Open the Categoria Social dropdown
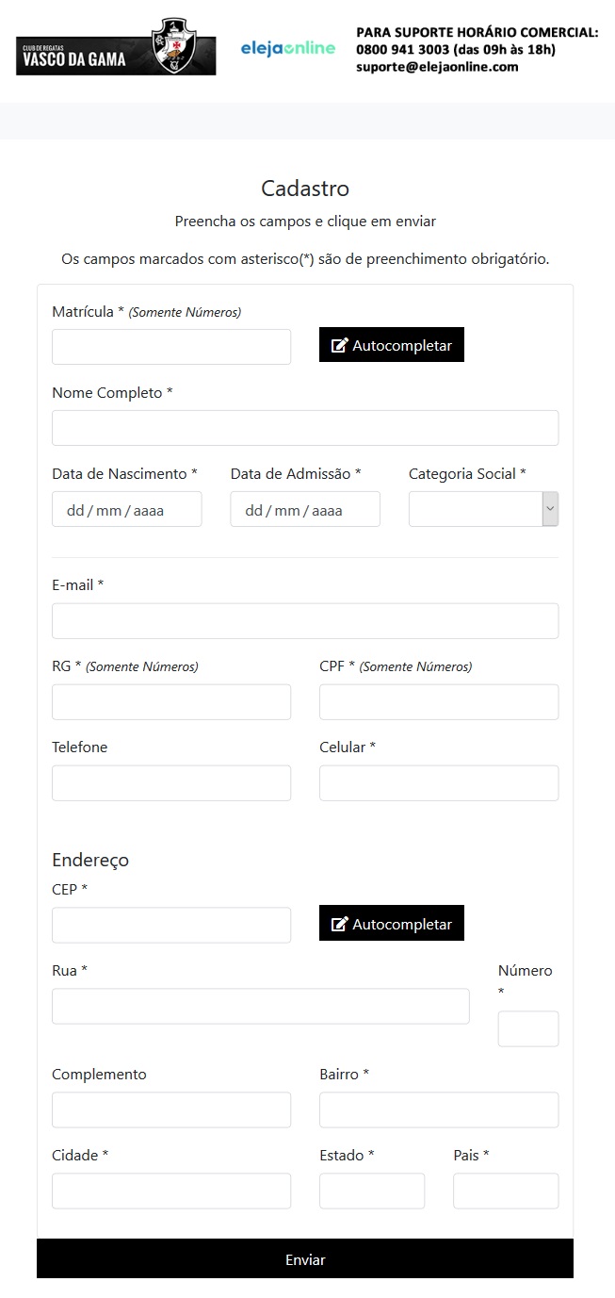Image resolution: width=615 pixels, height=1298 pixels. (x=483, y=509)
